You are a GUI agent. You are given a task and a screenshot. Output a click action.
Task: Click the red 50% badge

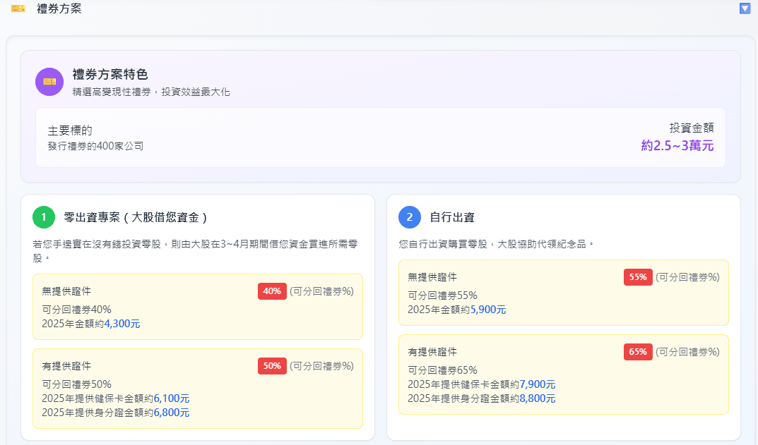tap(272, 366)
